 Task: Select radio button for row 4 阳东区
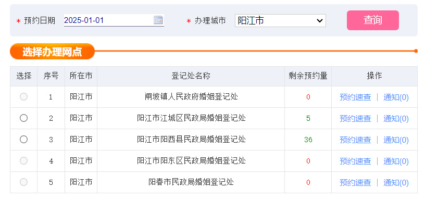pyautogui.click(x=24, y=161)
